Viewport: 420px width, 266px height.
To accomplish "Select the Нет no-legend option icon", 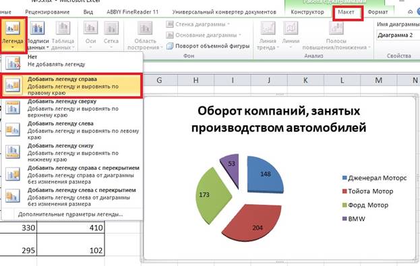I will [x=13, y=63].
